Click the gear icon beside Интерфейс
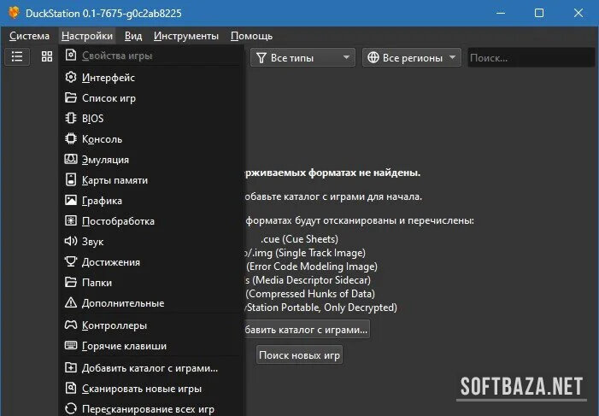 (71, 78)
